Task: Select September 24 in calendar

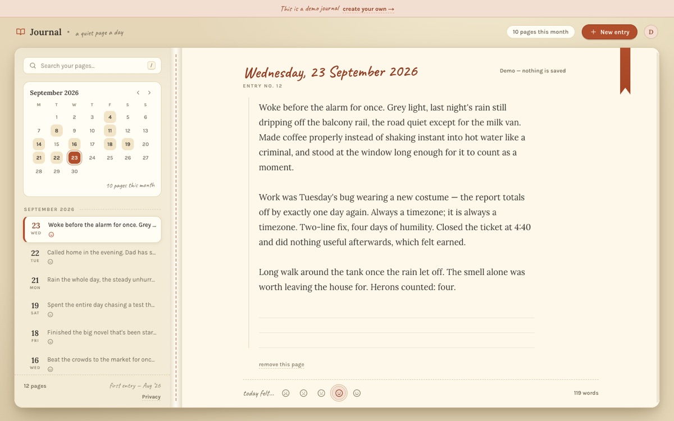Action: (92, 158)
